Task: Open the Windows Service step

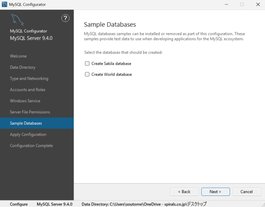Action: coord(25,101)
